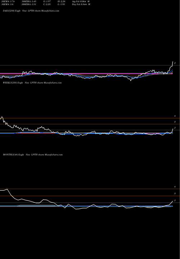Select the monthly chart axis label 3

tap(175, 194)
